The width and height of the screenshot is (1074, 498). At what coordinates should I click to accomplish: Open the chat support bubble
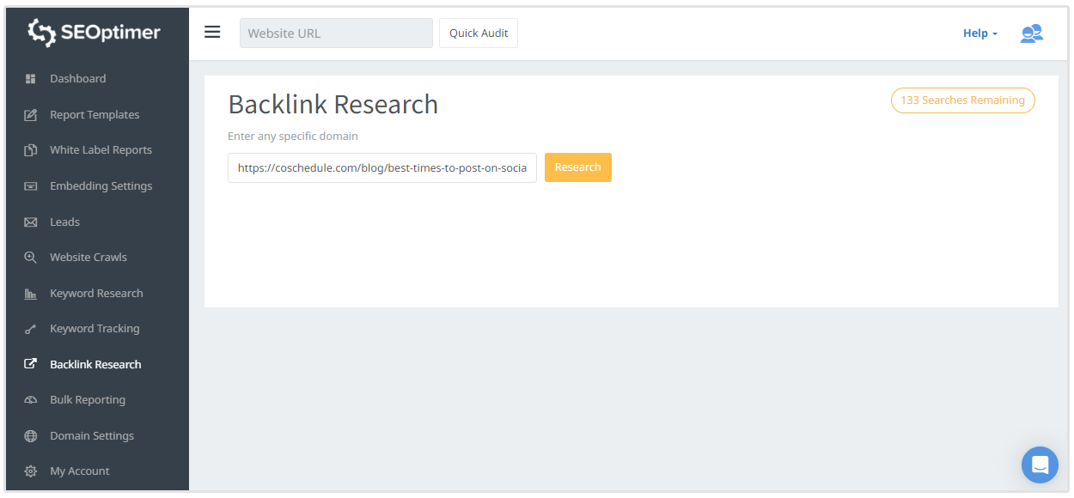click(x=1040, y=465)
